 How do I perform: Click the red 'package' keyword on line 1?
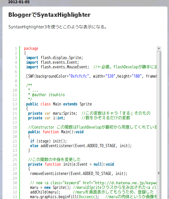pyautogui.click(x=31, y=48)
